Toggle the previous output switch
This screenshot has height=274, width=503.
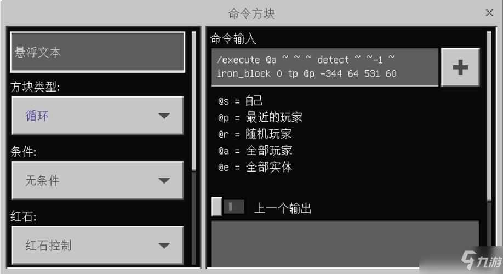(x=228, y=207)
